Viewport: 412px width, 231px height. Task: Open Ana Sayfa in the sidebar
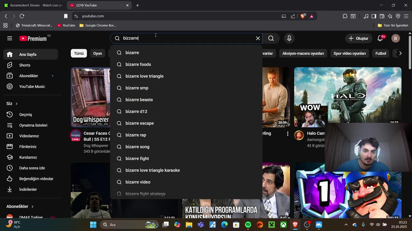pos(31,55)
